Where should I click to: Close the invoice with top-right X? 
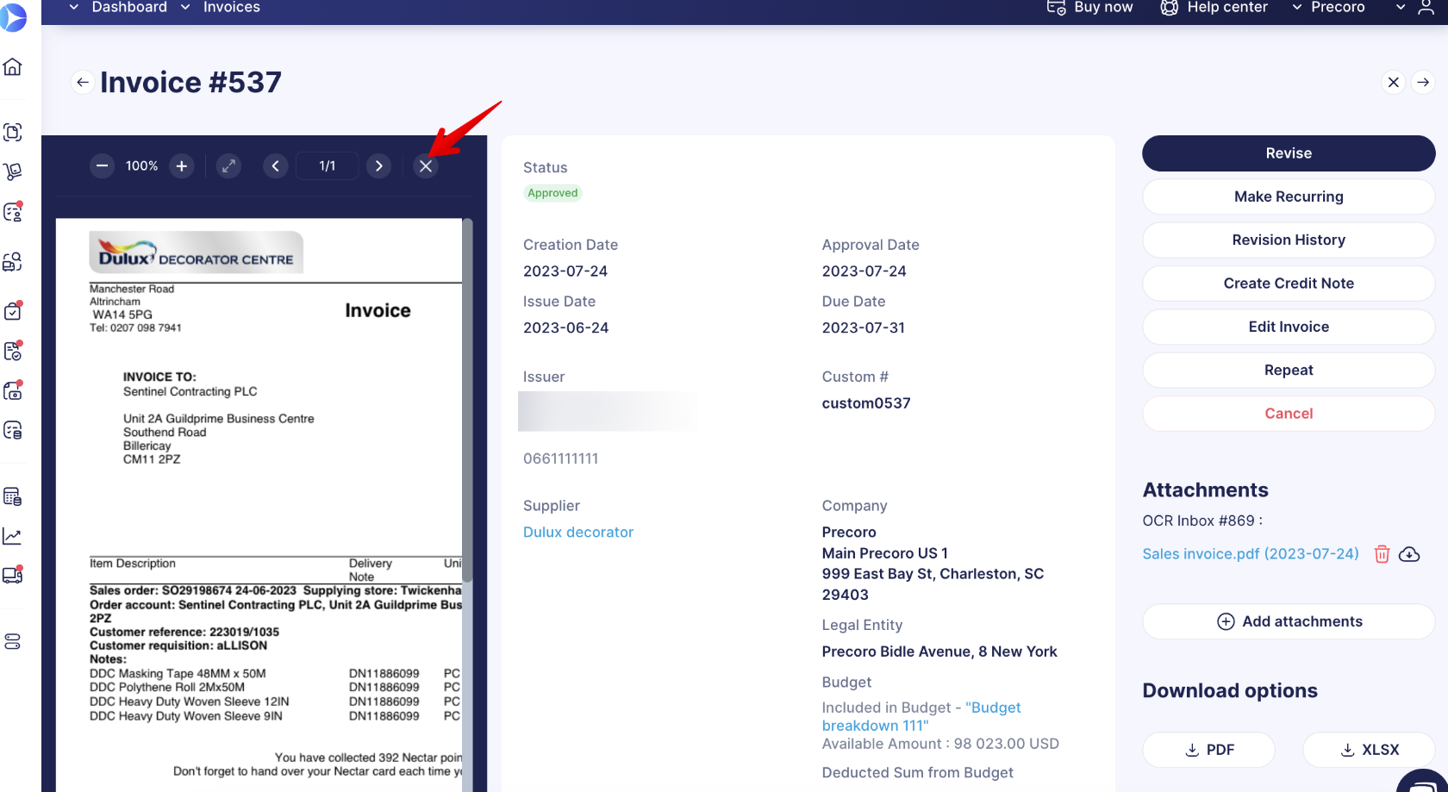1394,82
